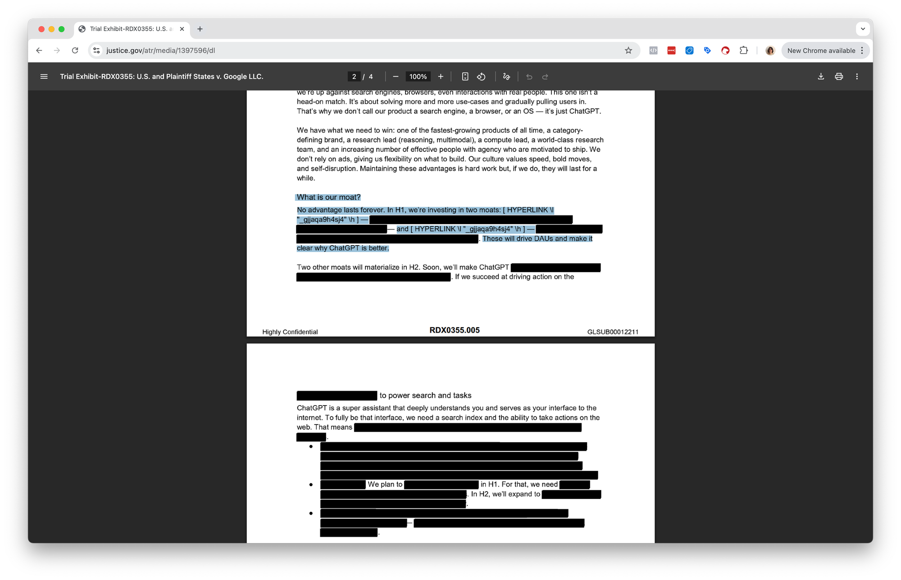Open a new tab with the plus button
The width and height of the screenshot is (901, 580).
[x=200, y=29]
